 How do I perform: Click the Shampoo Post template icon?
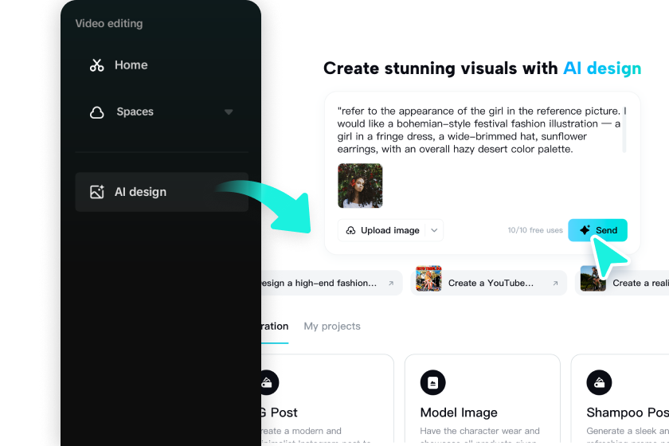click(x=599, y=382)
